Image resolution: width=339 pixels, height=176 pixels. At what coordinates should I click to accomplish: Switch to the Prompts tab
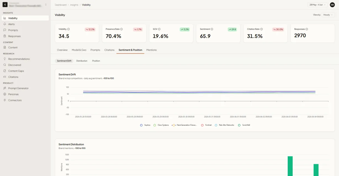(95, 50)
